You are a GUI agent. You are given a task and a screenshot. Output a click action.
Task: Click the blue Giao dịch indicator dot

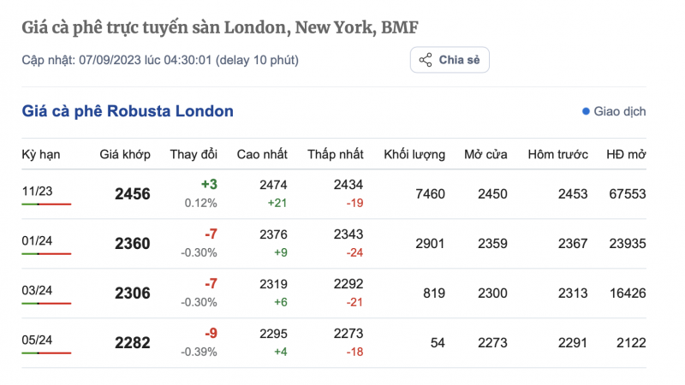click(586, 111)
